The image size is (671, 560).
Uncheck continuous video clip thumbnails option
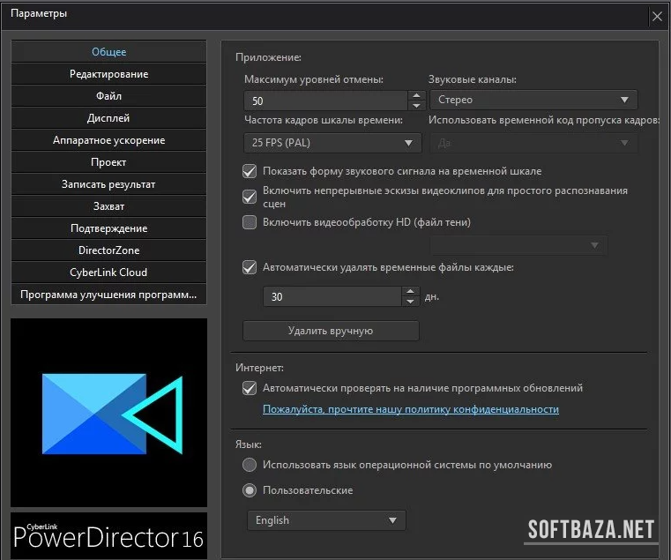tap(250, 197)
